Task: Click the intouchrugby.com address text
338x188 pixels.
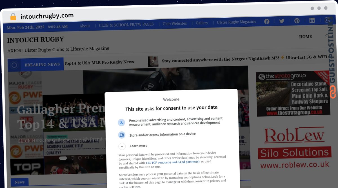Action: 47,16
